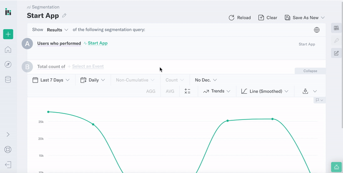Click the dimmed marker icon on the right panel
This screenshot has width=343, height=173.
click(336, 40)
